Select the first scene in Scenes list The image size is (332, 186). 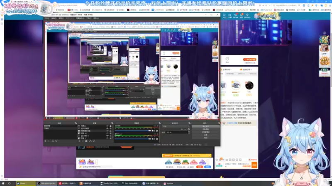[x=60, y=126]
